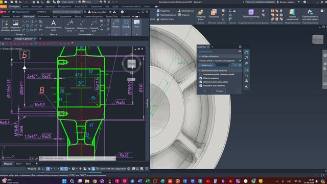Click the Multiple dimensions (Несколько размеров) tool
Viewport: 327px width, 184px height.
coord(15,26)
